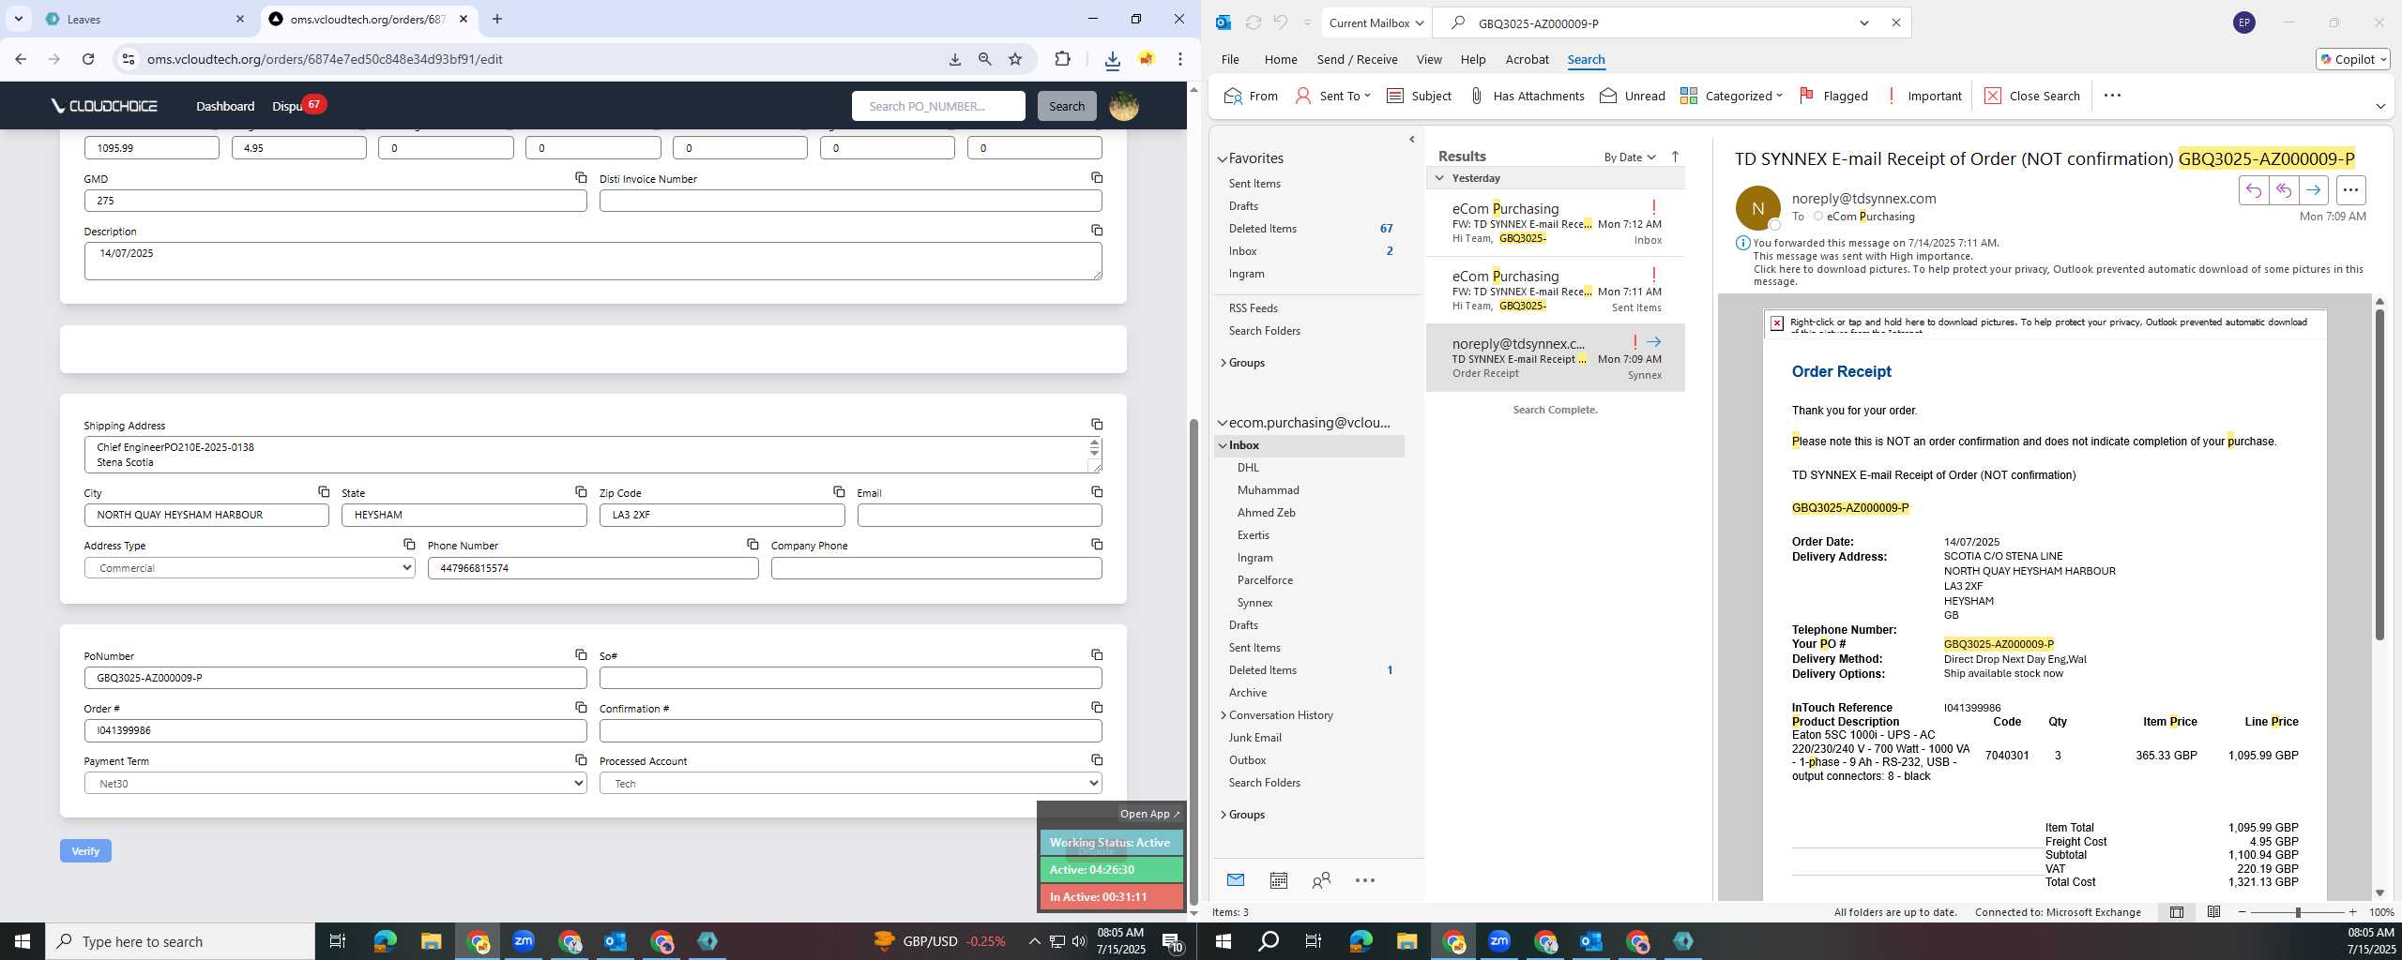Copy the Phone Number field icon

tap(752, 544)
